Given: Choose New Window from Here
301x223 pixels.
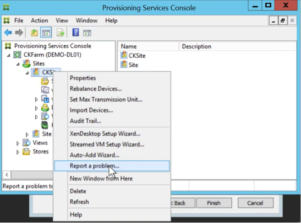Looking at the screenshot, I should click(x=112, y=179).
